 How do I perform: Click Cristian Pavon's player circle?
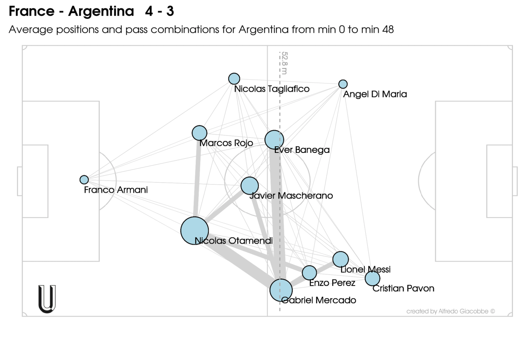pyautogui.click(x=373, y=279)
